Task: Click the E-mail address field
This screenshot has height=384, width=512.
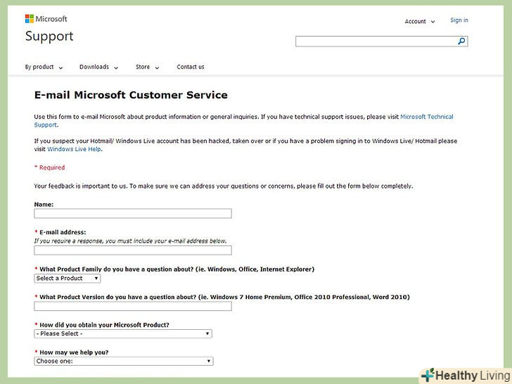Action: click(x=132, y=250)
